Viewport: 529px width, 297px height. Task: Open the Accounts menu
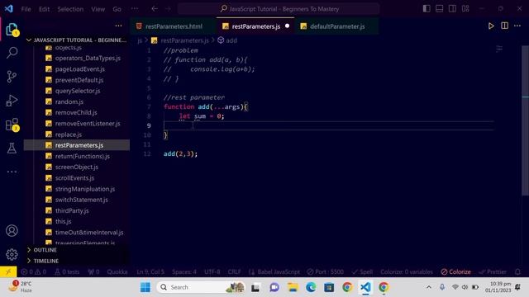[12, 231]
